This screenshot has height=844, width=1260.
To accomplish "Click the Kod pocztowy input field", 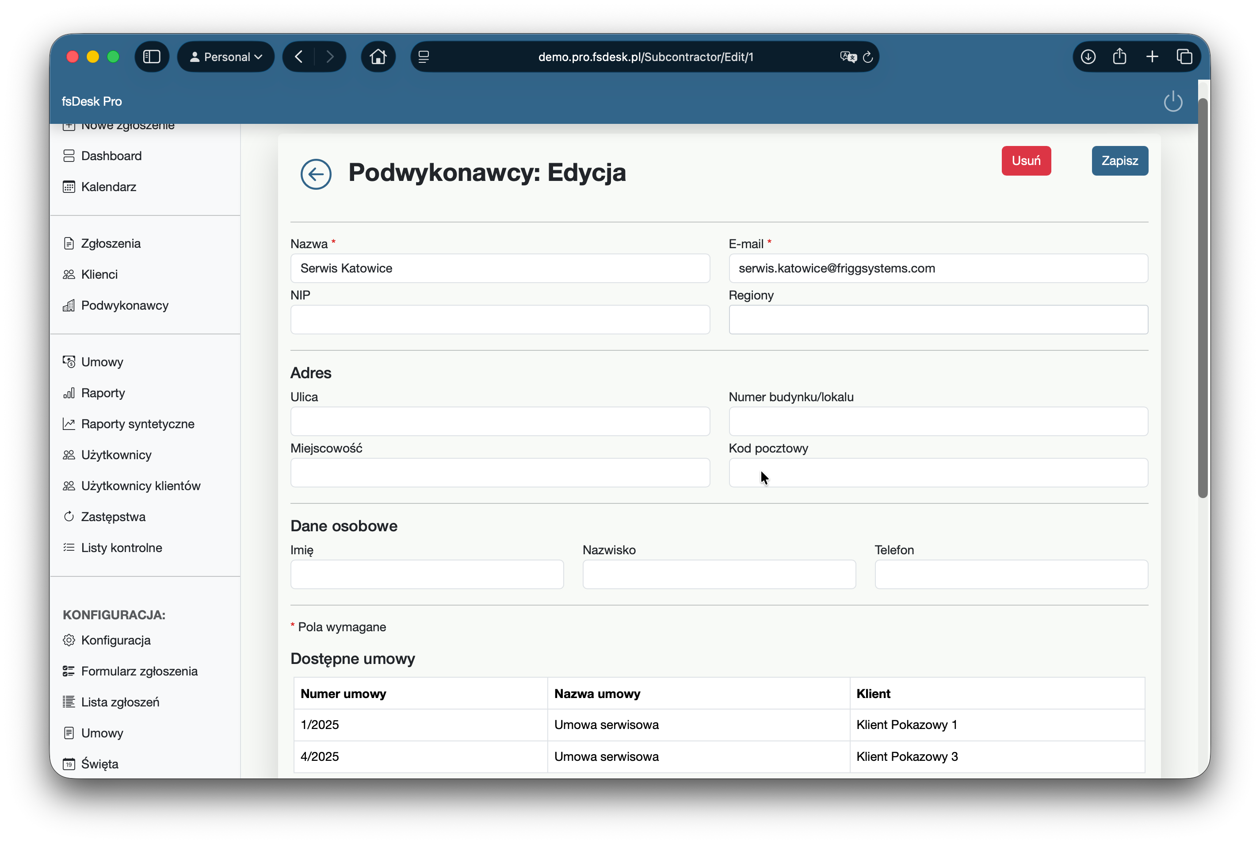I will [938, 472].
